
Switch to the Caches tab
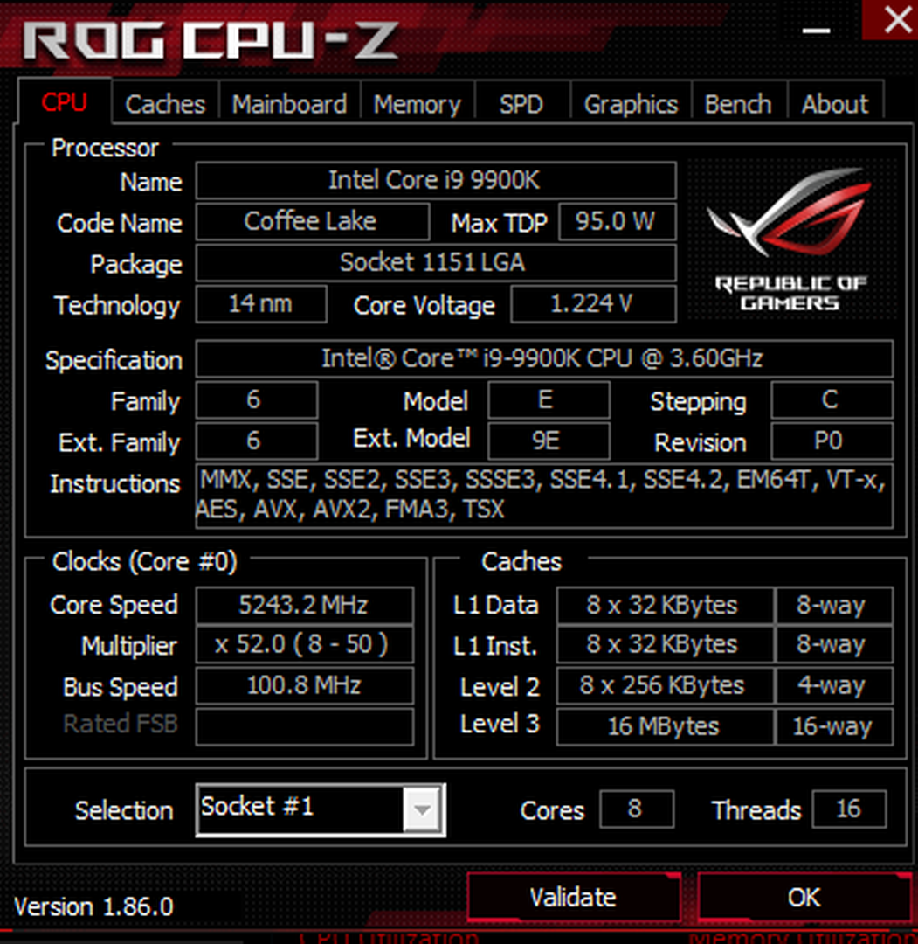click(x=165, y=104)
